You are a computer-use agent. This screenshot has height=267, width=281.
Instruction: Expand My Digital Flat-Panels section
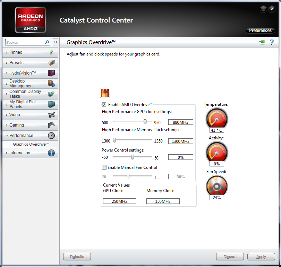(30, 104)
